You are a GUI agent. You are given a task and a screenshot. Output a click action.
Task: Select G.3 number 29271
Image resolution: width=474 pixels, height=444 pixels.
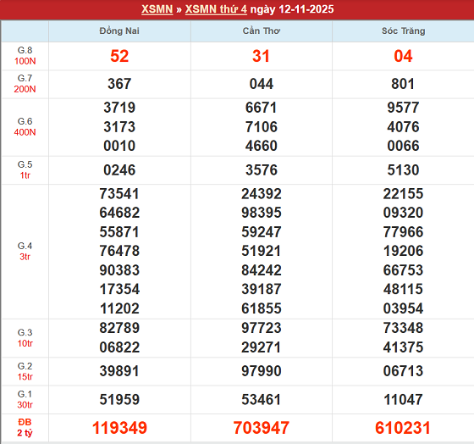pyautogui.click(x=262, y=347)
